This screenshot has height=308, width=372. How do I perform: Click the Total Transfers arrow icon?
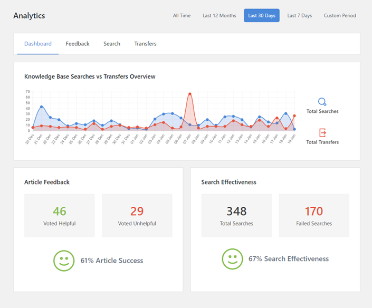pos(322,133)
